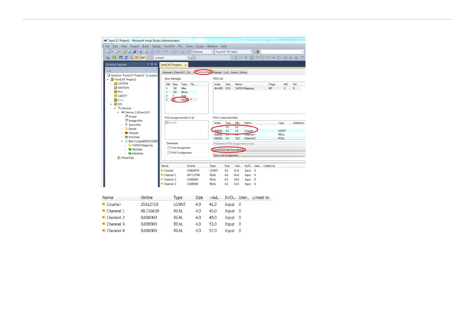Viewport: 475px width, 334px height.
Task: Click the Restart TwinCAT Config Mode blue icon
Action: click(121, 57)
